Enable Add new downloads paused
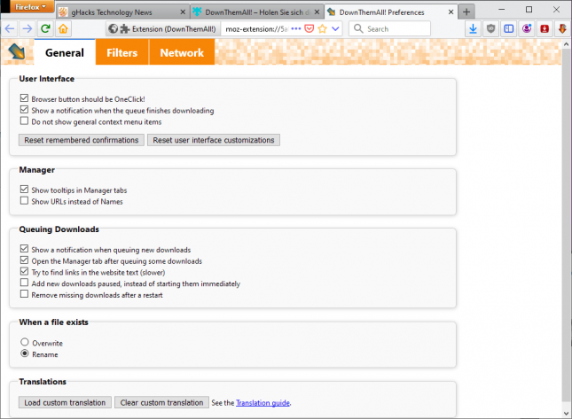The image size is (572, 419). coord(24,283)
